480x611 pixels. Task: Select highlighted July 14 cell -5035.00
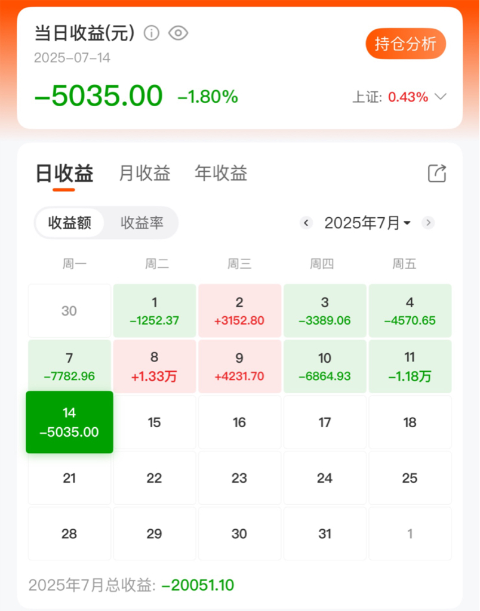[x=69, y=422]
